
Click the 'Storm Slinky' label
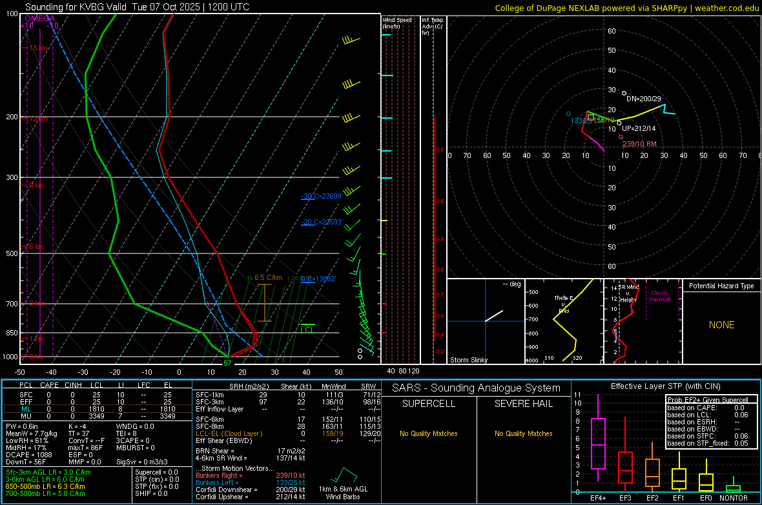click(468, 360)
